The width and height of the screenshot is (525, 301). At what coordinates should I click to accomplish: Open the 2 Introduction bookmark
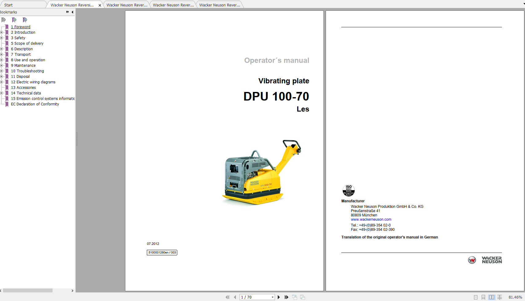click(23, 32)
